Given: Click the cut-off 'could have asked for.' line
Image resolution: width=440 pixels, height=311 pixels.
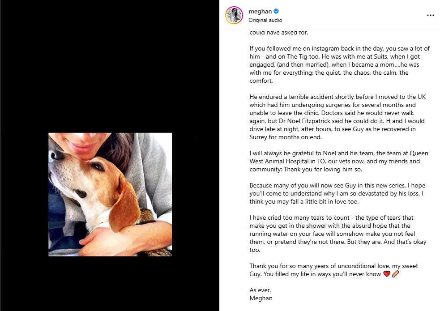Looking at the screenshot, I should (x=279, y=33).
